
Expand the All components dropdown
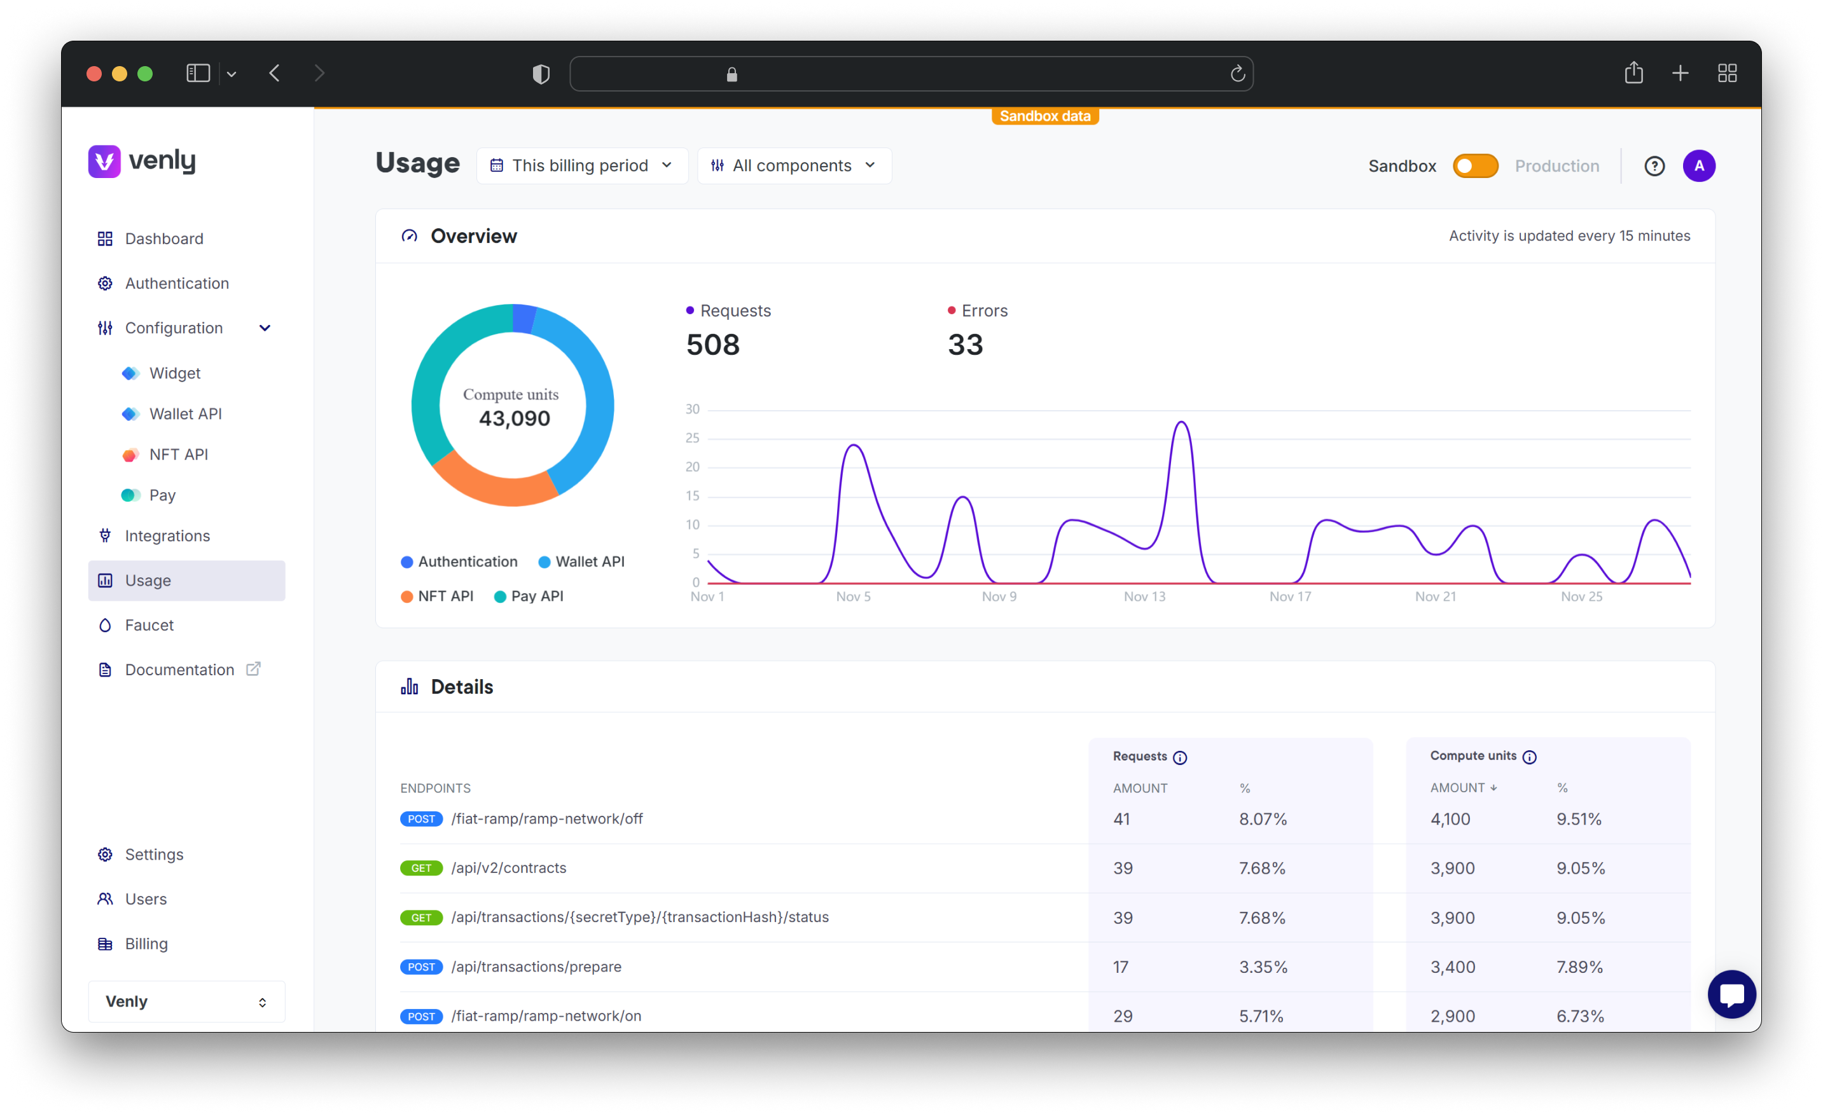[x=794, y=165]
